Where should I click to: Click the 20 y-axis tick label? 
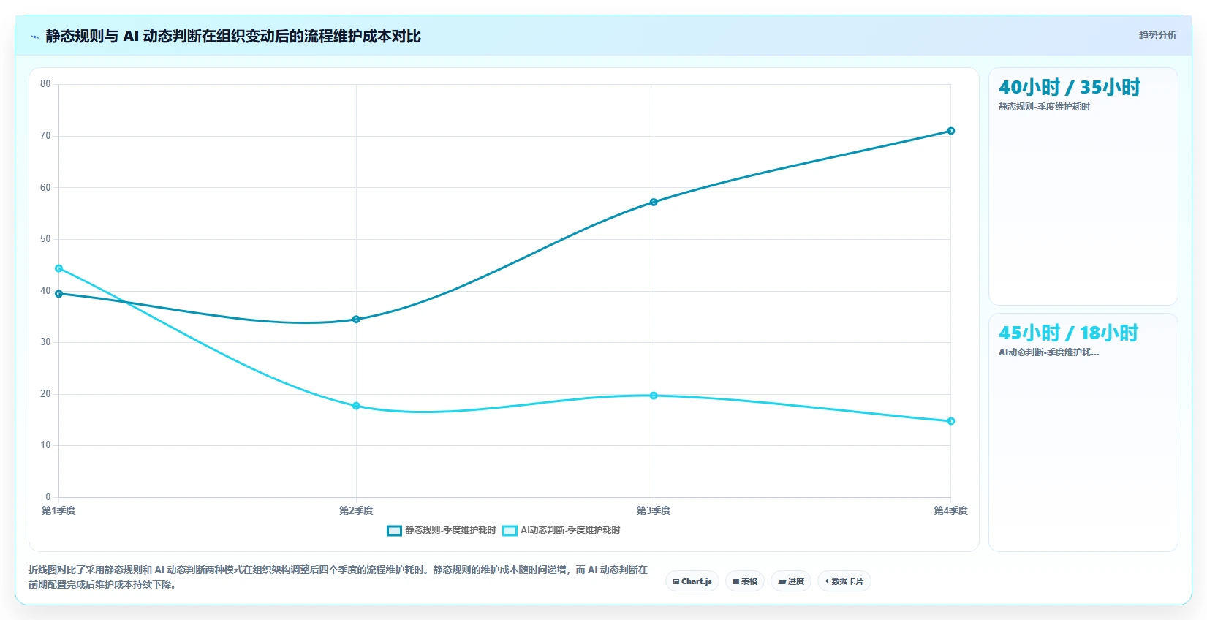[x=45, y=394]
